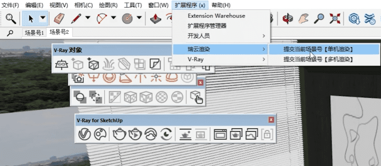Image resolution: width=381 pixels, height=166 pixels.
Task: Start interactive render teapot with play
Action: [x=135, y=134]
